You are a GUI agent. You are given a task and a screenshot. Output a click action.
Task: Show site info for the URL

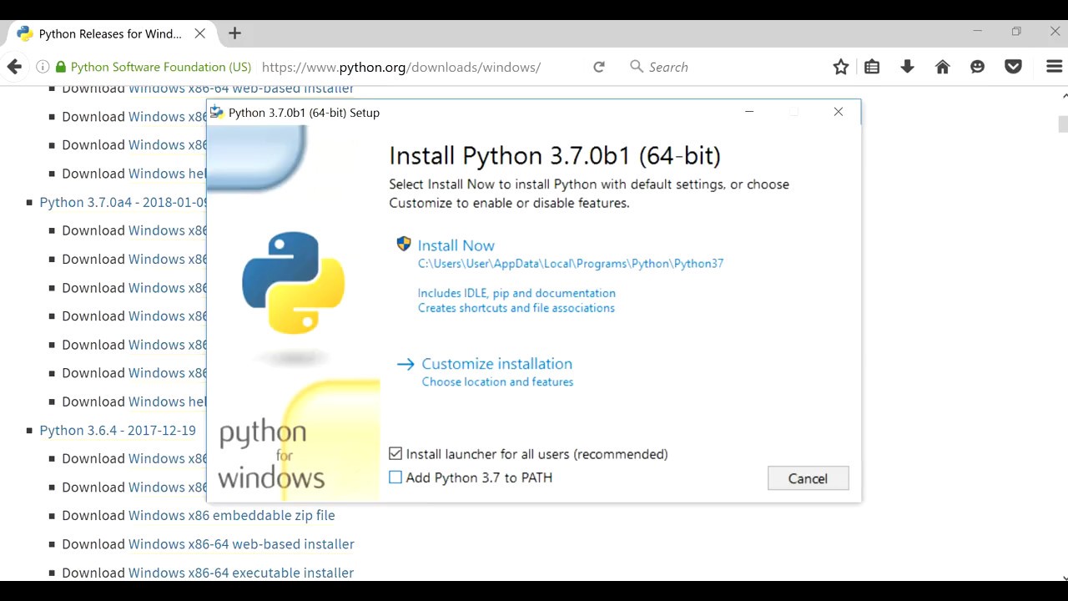tap(42, 67)
